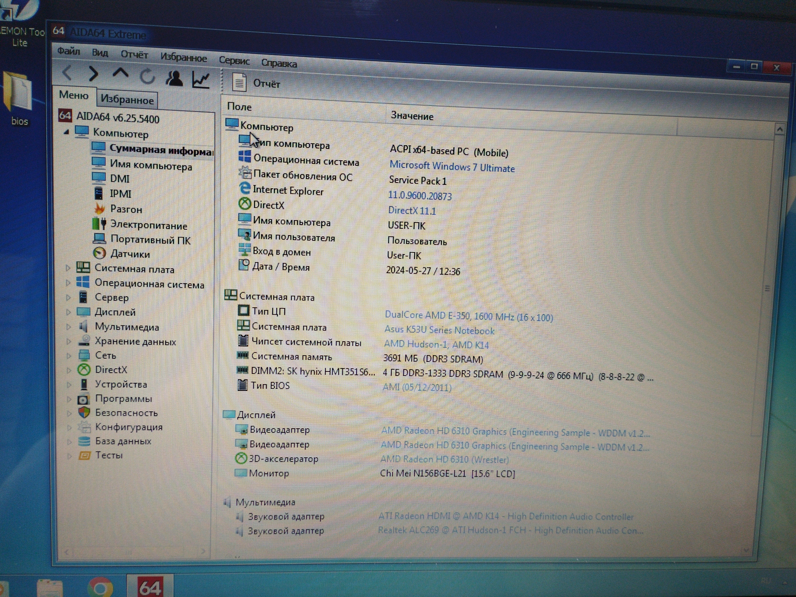Screen dimensions: 796x597
Task: Click the Refresh icon in toolbar
Action: coord(148,77)
